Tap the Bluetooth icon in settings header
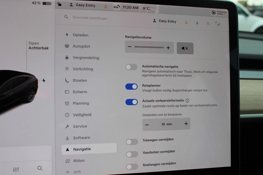Viewport: 263px width, 175px height. 208,23
